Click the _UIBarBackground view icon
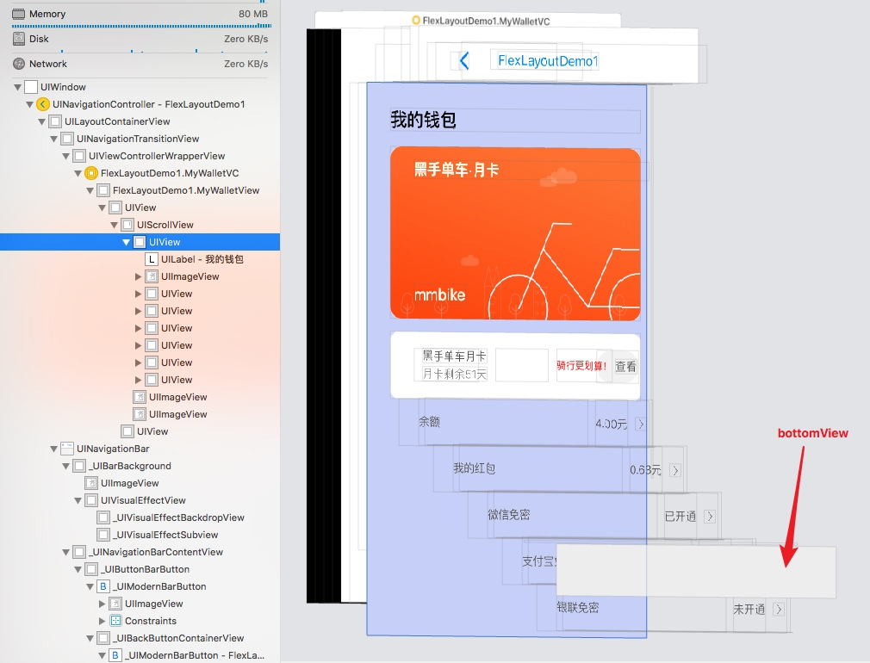The height and width of the screenshot is (663, 870). click(79, 466)
